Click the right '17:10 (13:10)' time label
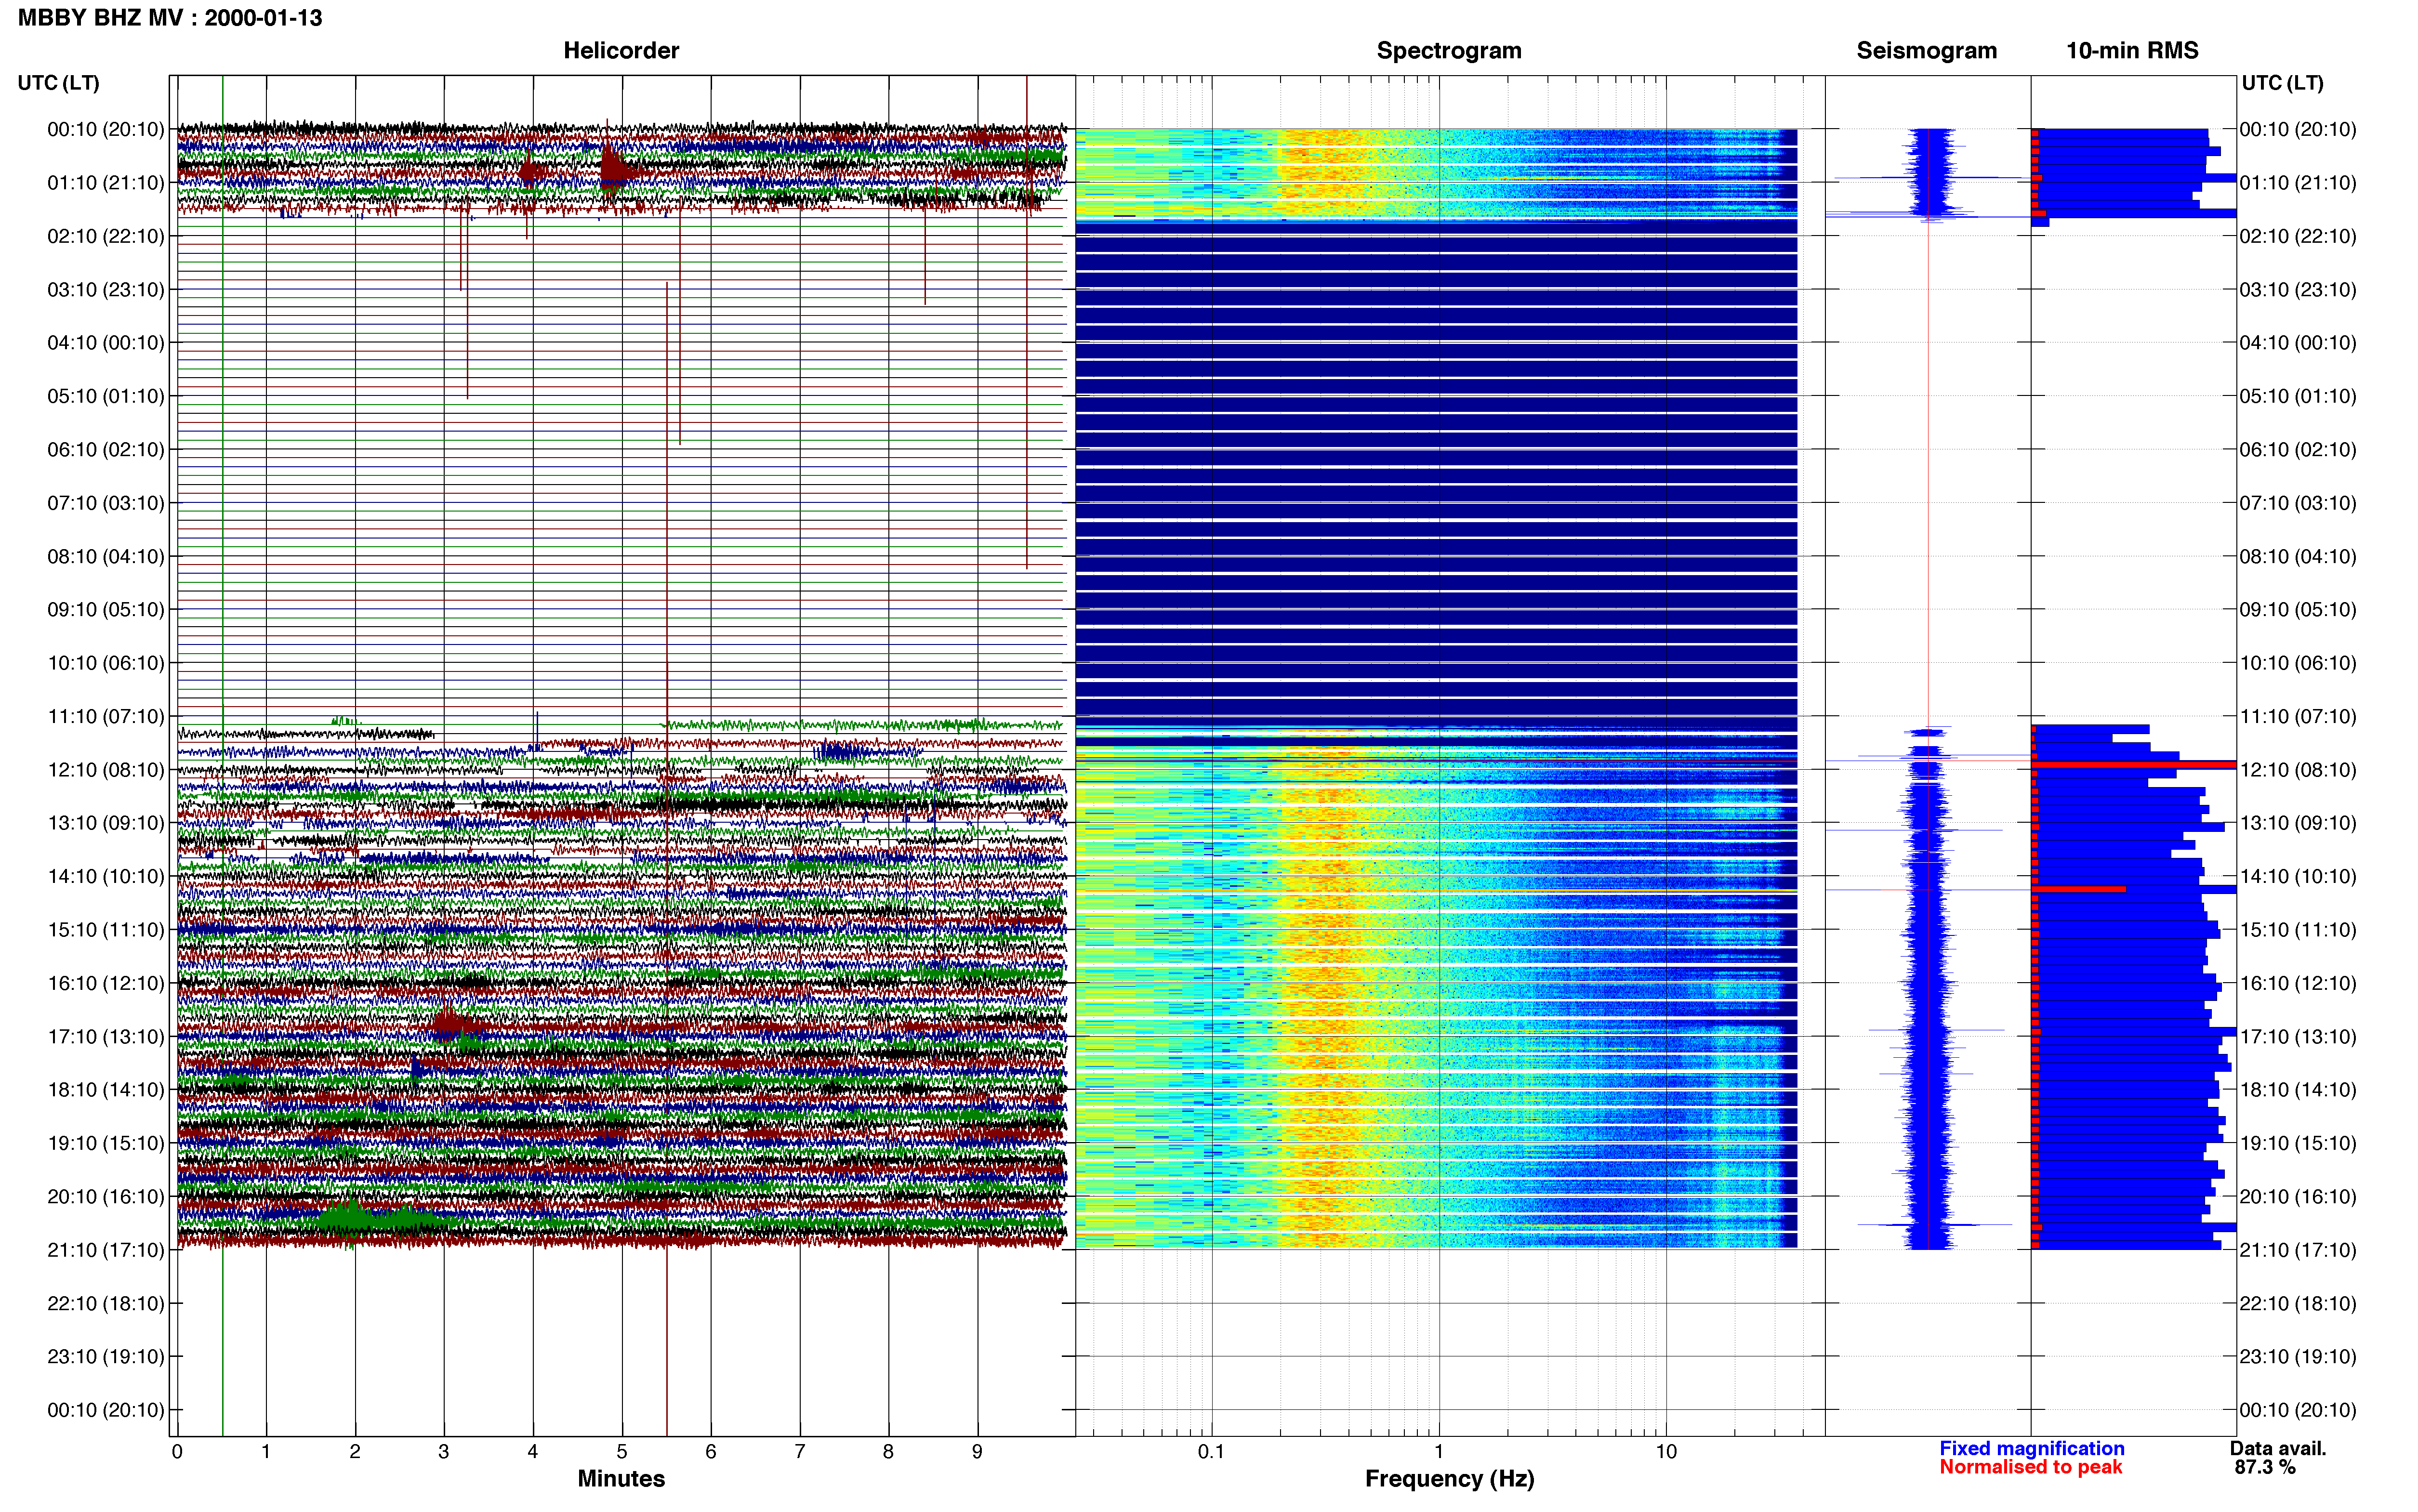2418x1512 pixels. [x=2298, y=1036]
